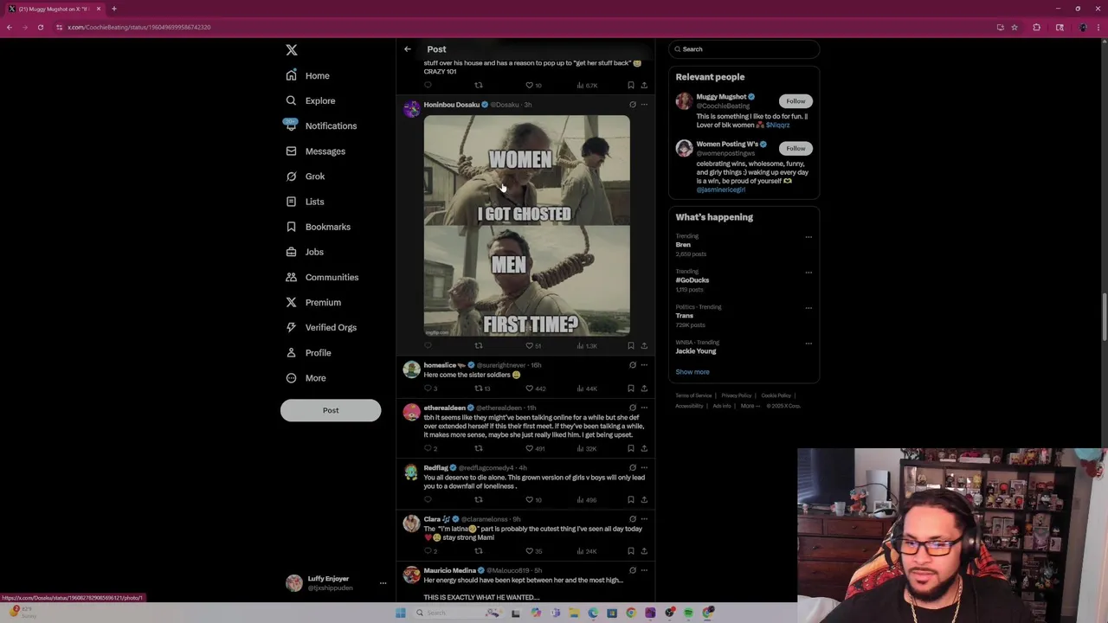Click Grok icon on Redflag's post
Screen dimensions: 1108x623
tap(633, 467)
